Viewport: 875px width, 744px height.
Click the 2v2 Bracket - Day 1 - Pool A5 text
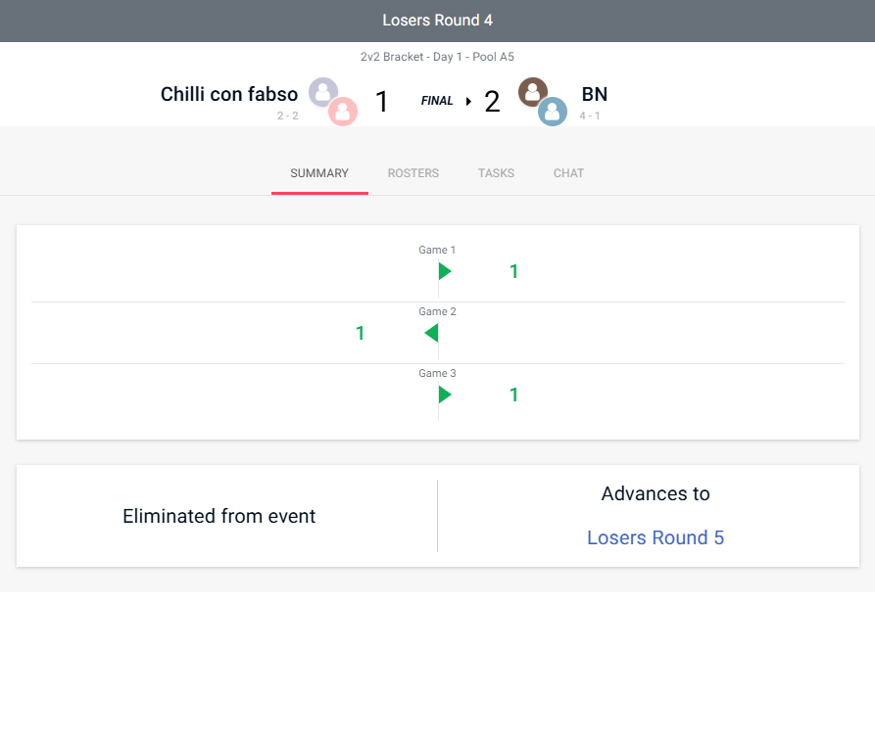(437, 57)
